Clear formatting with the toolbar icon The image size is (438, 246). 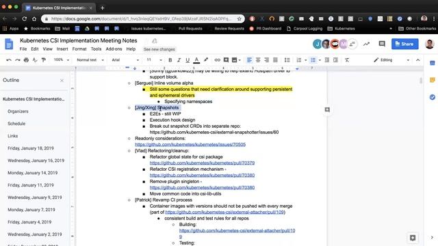[347, 60]
